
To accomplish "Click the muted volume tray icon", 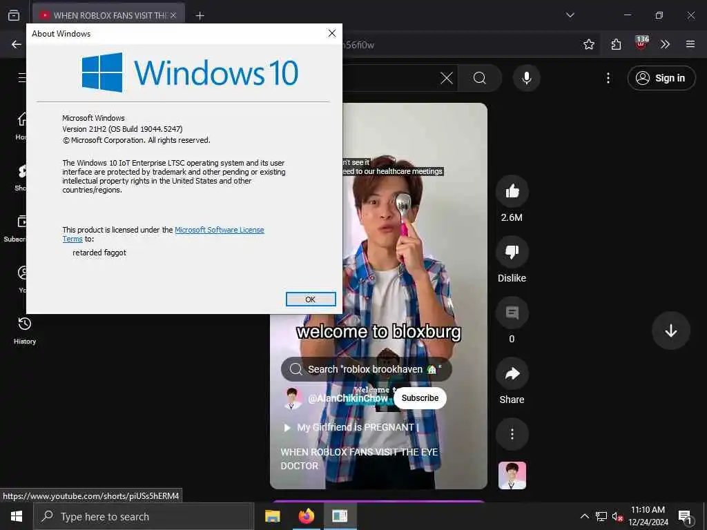I will (x=617, y=517).
